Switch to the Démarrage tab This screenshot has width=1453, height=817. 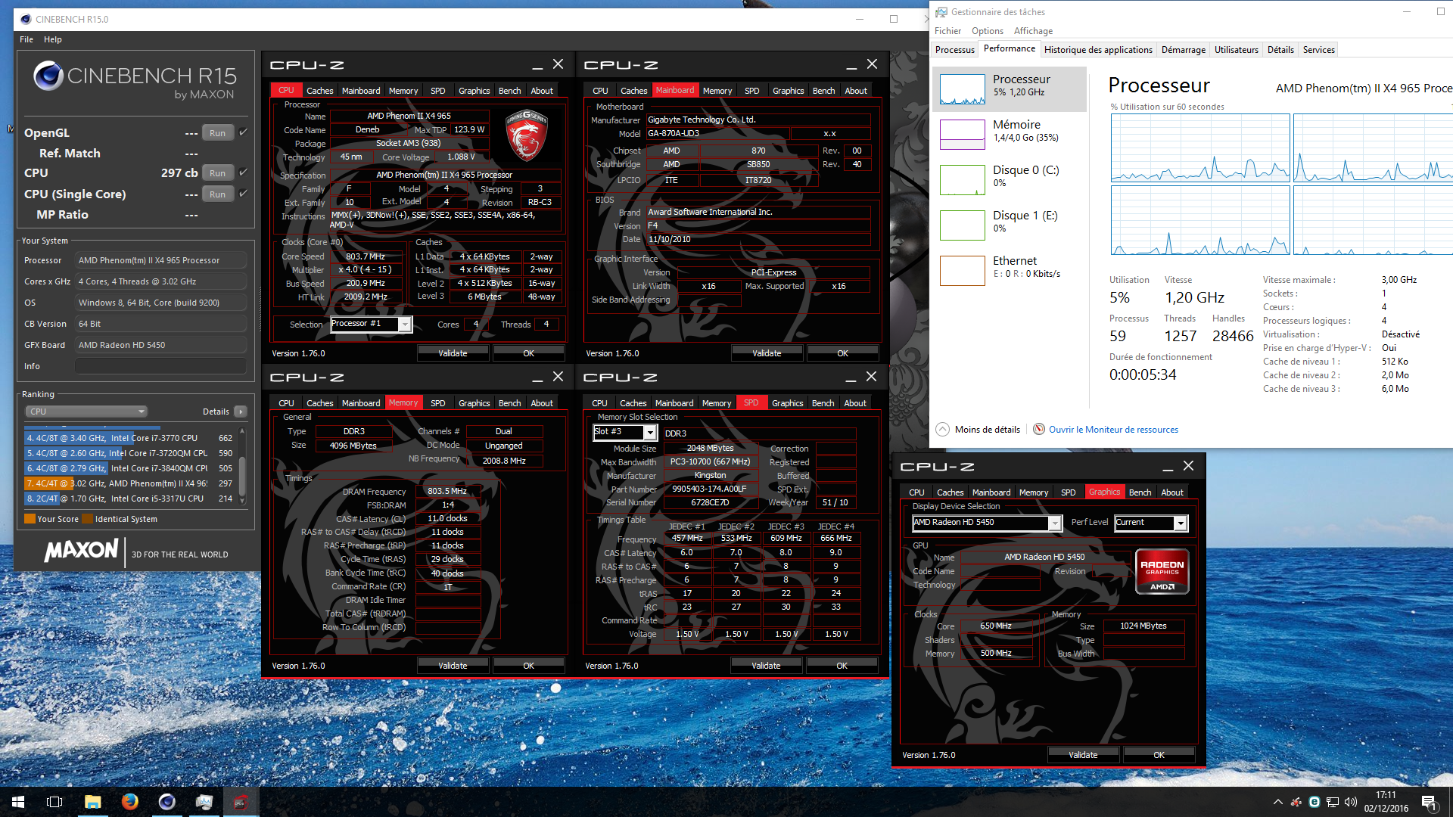point(1184,50)
